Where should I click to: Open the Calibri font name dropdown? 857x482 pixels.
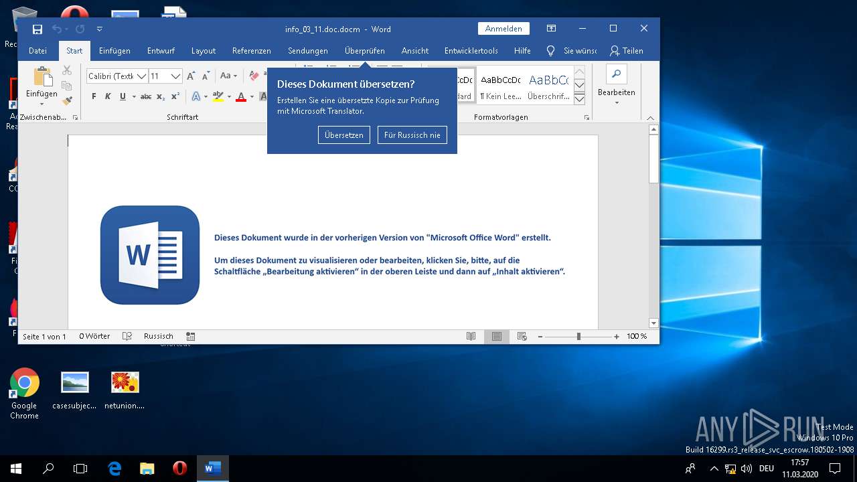point(141,76)
